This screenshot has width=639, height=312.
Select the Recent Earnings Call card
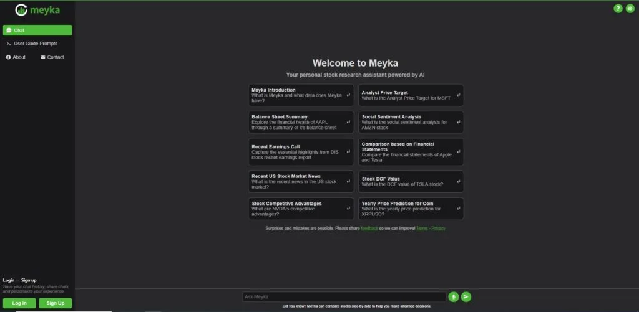pyautogui.click(x=301, y=152)
